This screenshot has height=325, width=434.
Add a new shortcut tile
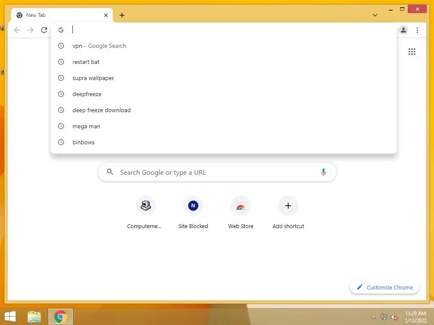[288, 213]
